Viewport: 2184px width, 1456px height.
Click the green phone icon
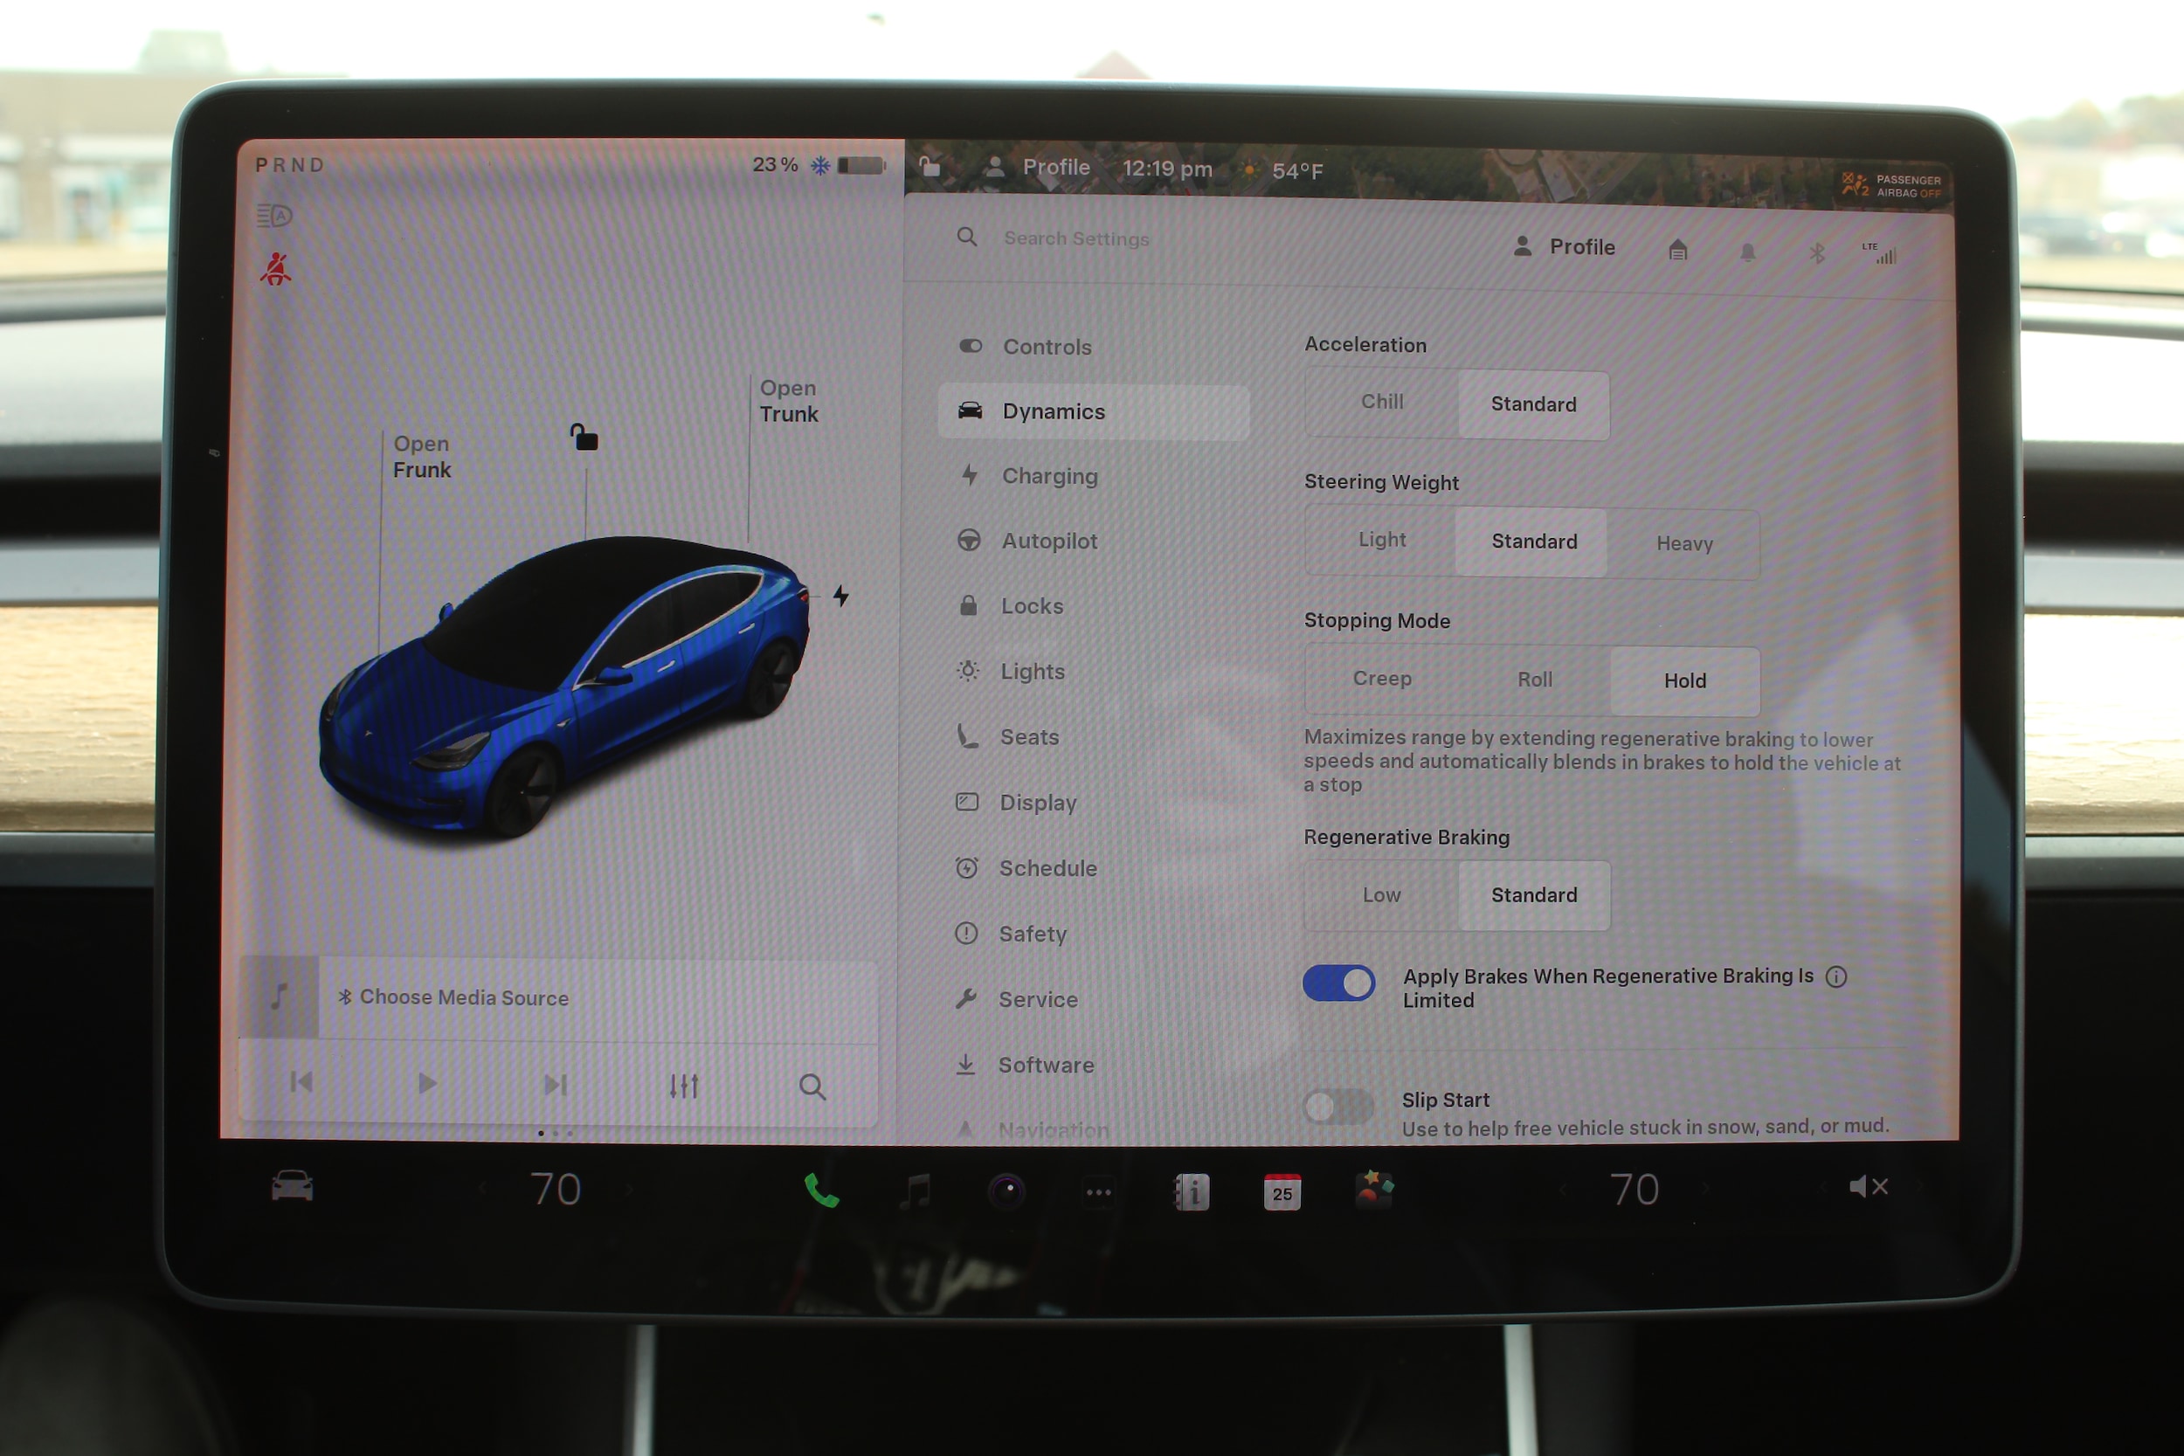(821, 1190)
